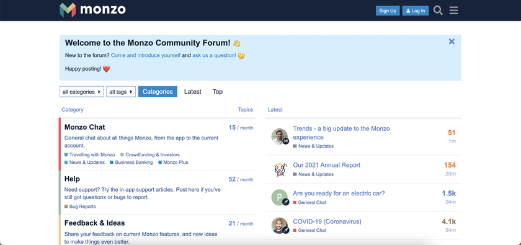Viewport: 521px width, 245px height.
Task: Click the green P avatar on the electric car topic
Action: [280, 198]
